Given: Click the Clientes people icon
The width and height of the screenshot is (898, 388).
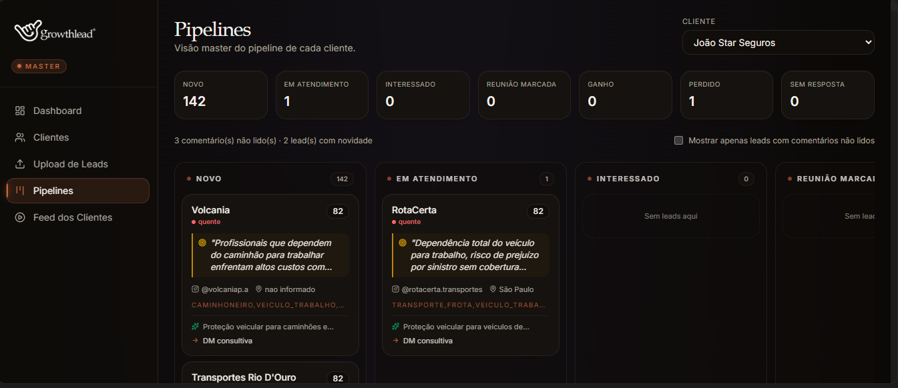Looking at the screenshot, I should coord(20,137).
